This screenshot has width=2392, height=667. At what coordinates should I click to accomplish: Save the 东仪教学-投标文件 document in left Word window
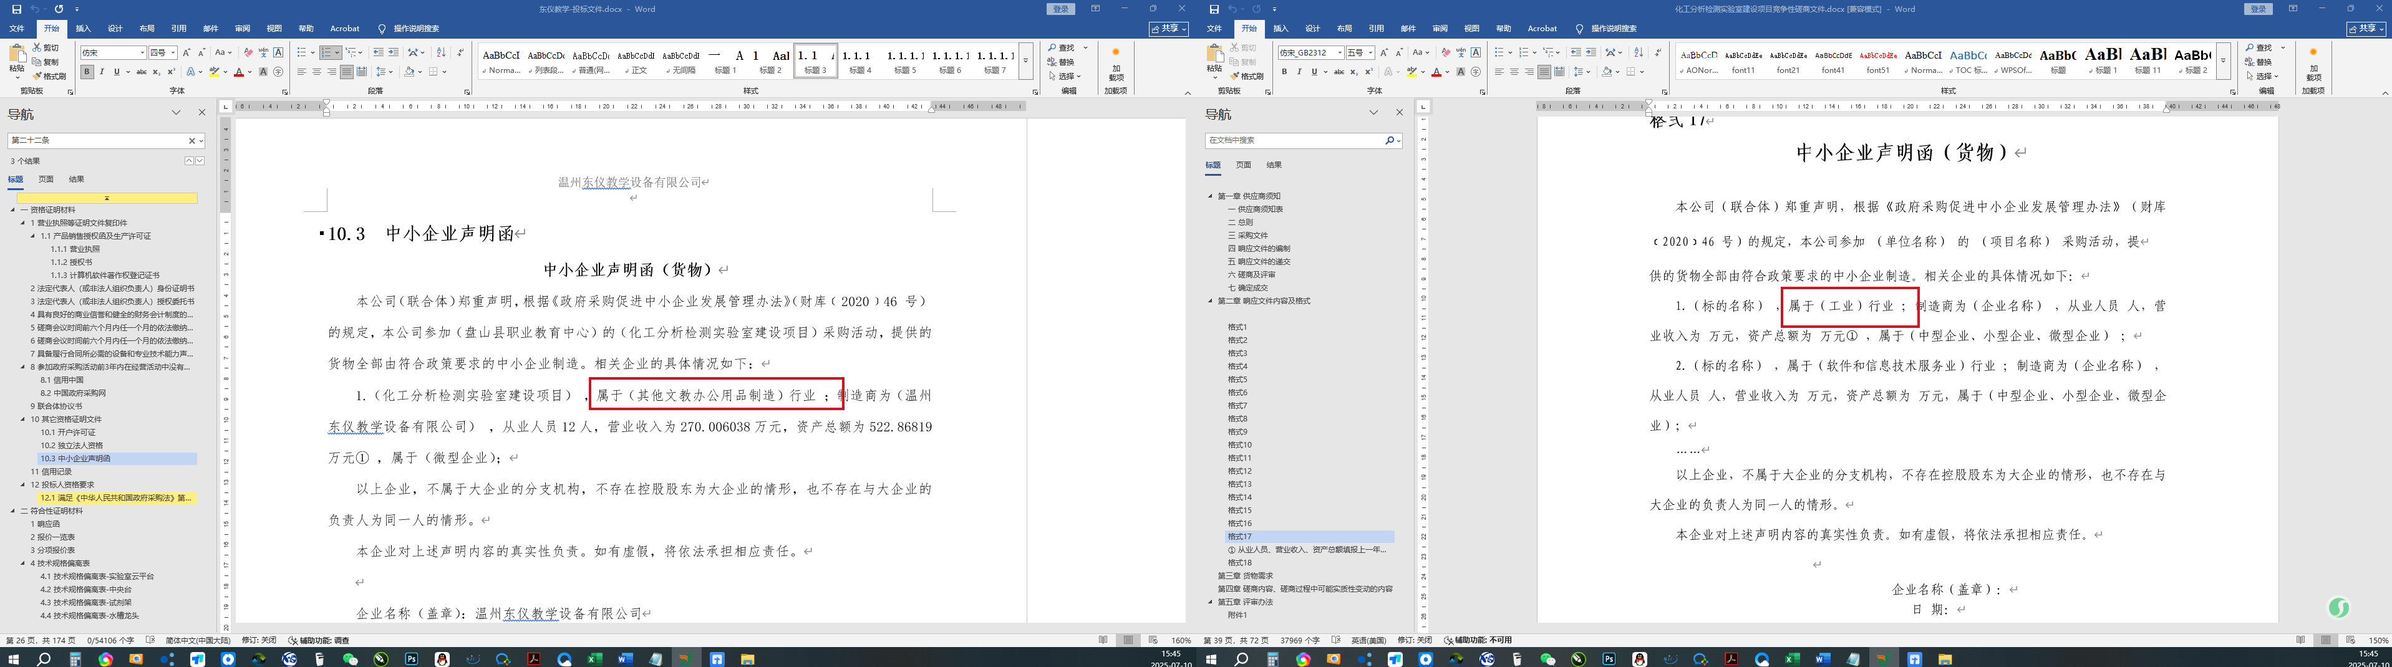tap(16, 9)
